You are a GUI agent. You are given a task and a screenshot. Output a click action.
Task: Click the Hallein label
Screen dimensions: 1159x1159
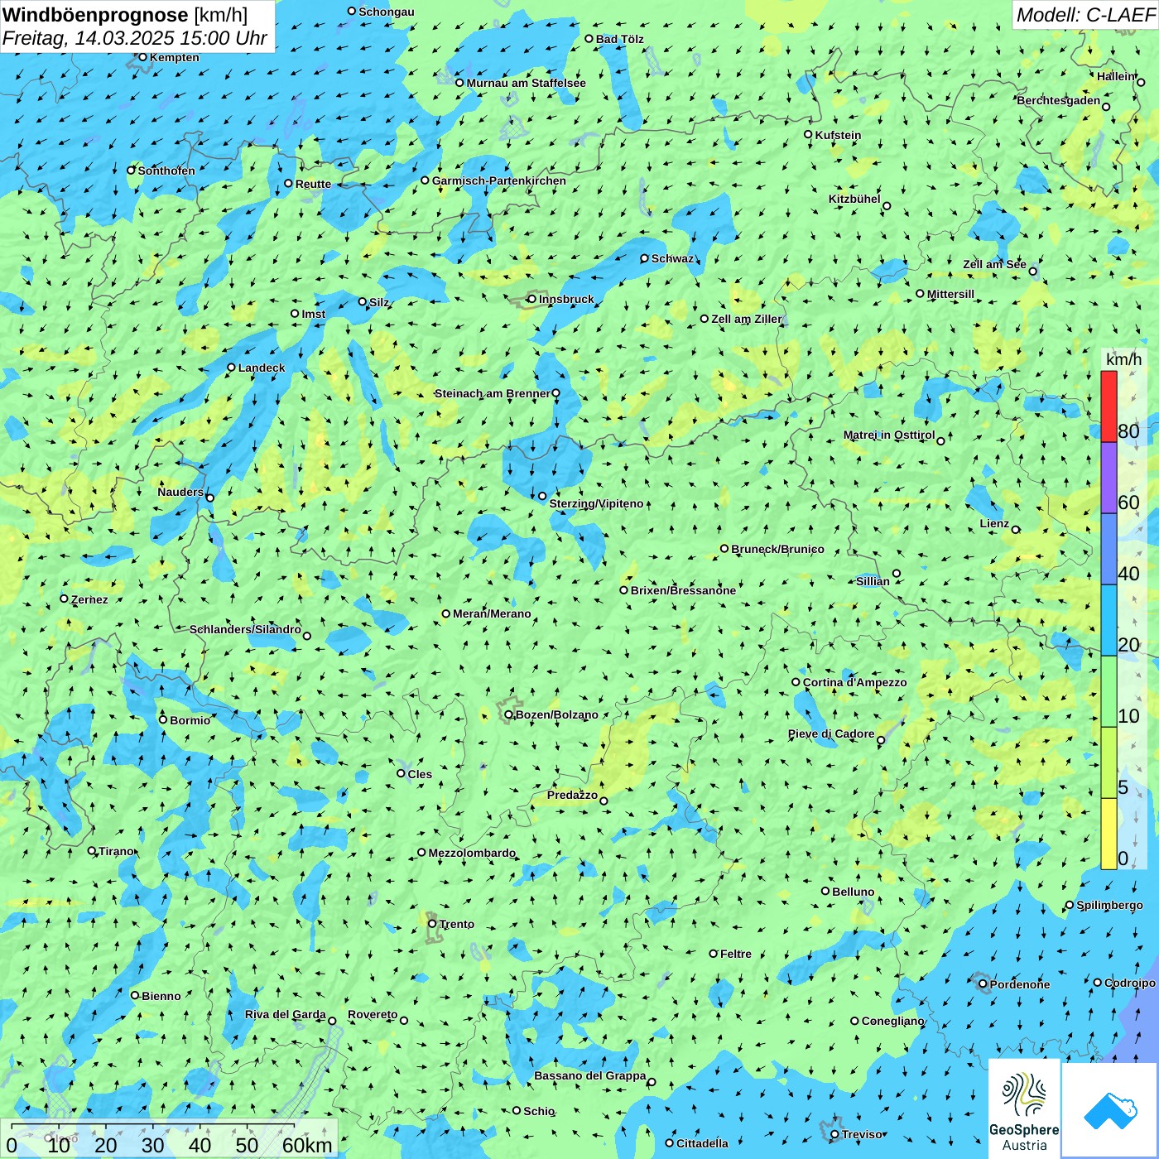coord(1116,76)
